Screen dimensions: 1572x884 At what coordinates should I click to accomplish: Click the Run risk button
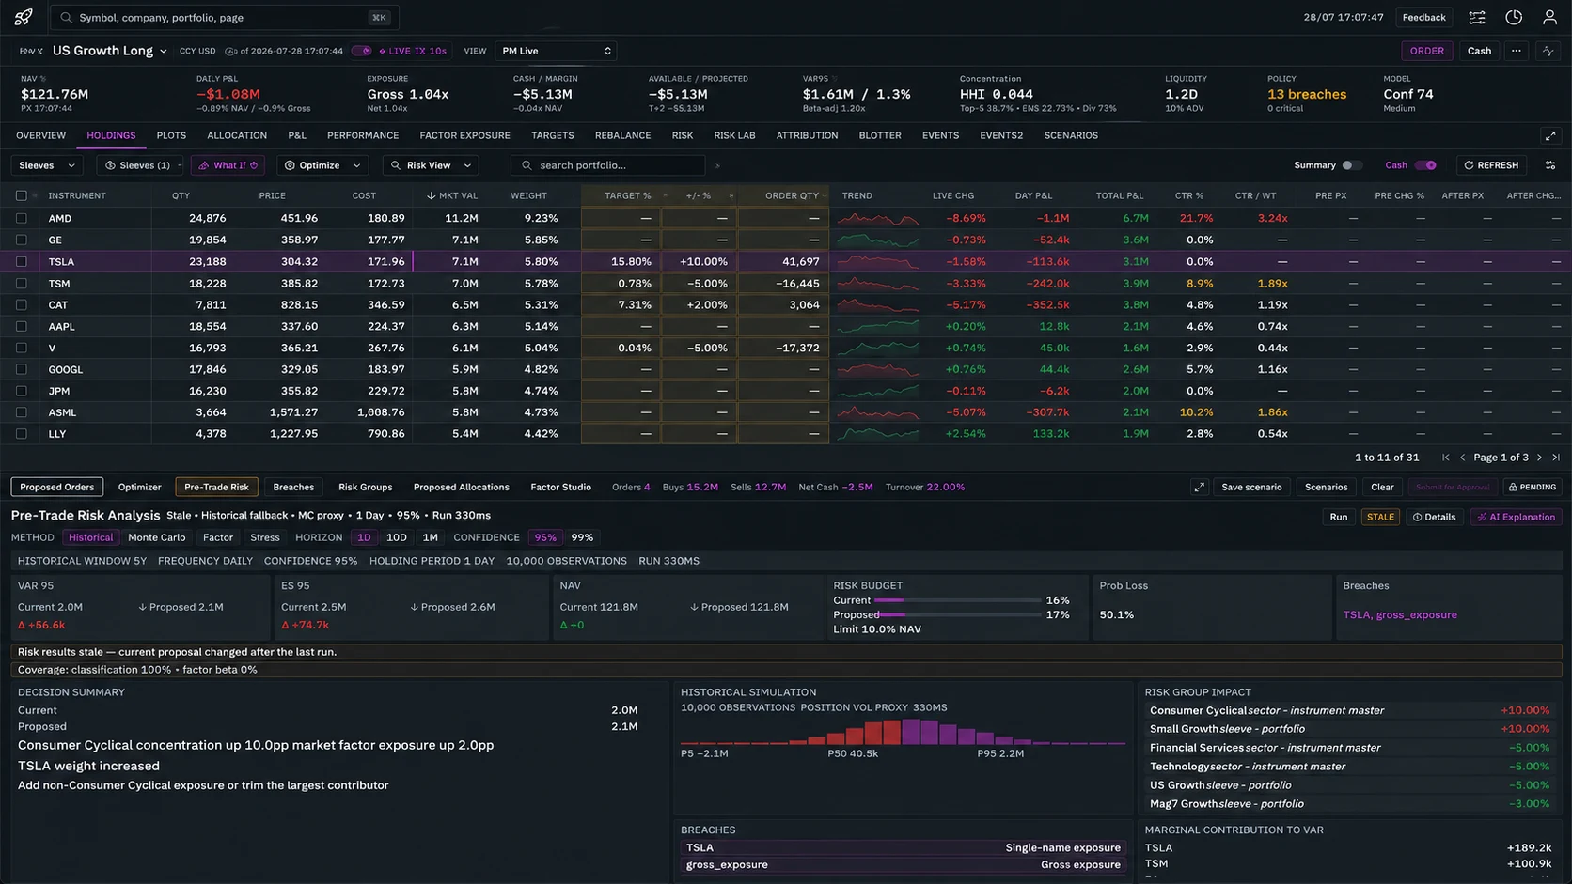pyautogui.click(x=1338, y=517)
